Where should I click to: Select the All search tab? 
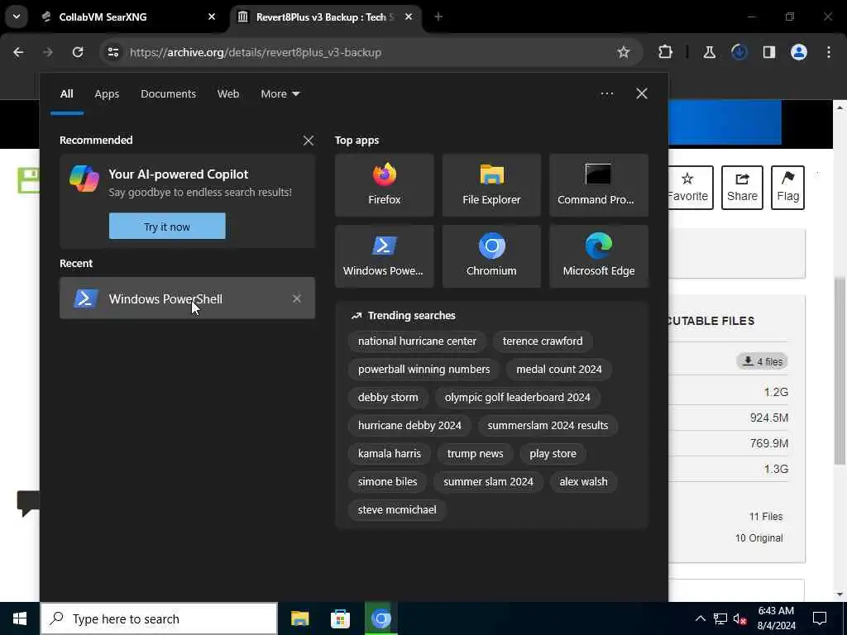coord(66,94)
